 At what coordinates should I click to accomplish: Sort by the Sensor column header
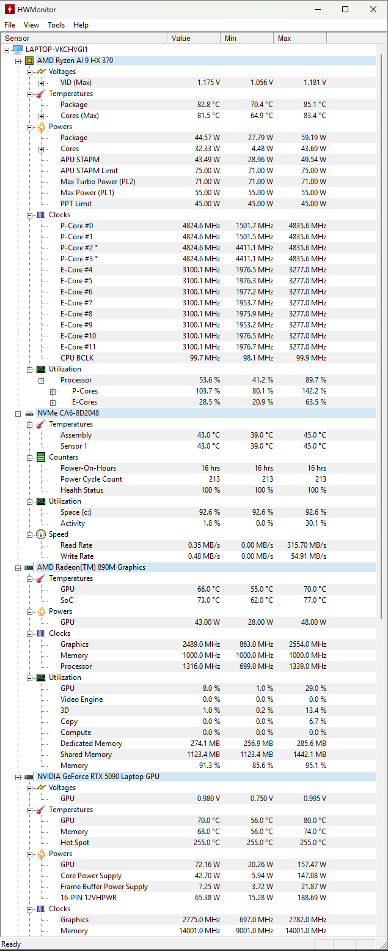click(x=84, y=38)
